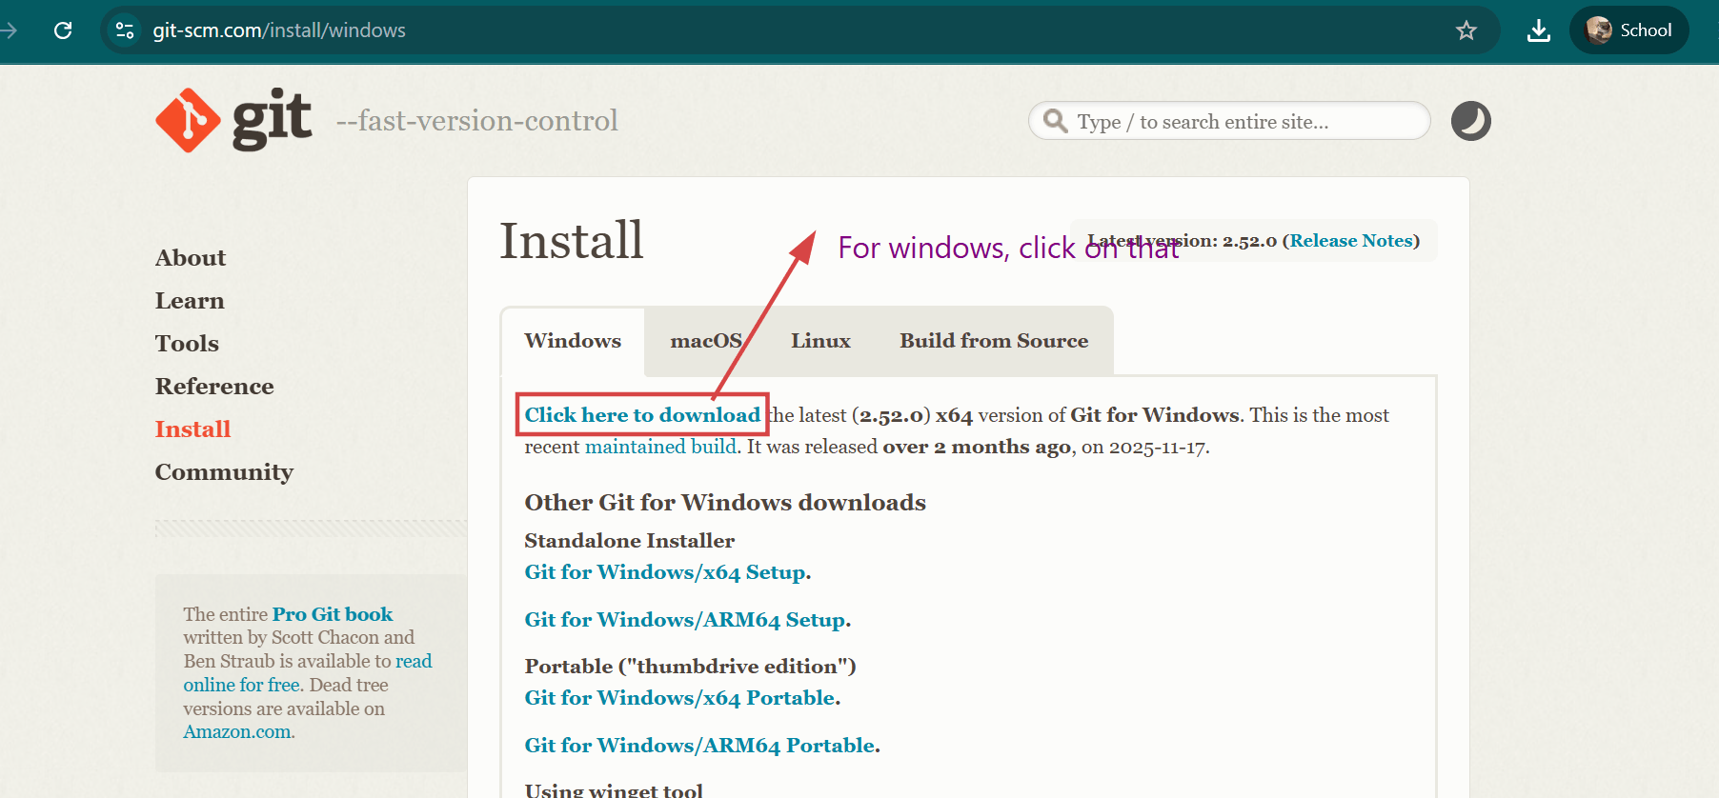
Task: Open the Amazon.com link
Action: (x=237, y=732)
